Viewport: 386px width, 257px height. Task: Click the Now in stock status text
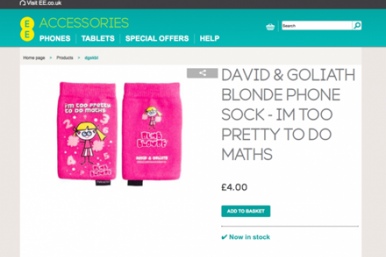point(250,237)
